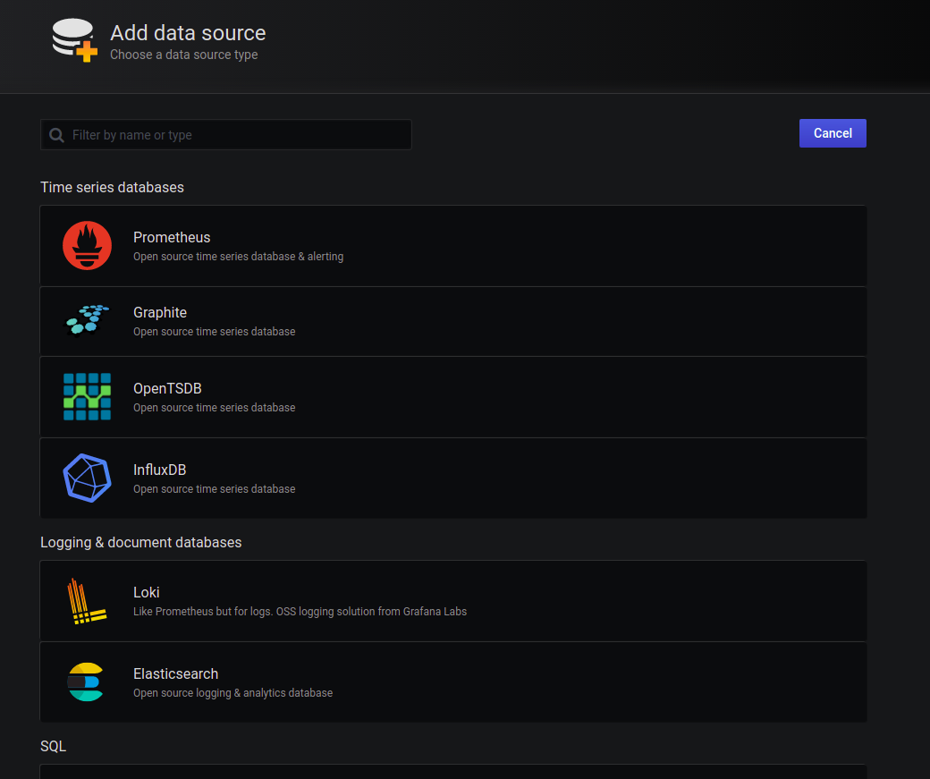The width and height of the screenshot is (930, 779).
Task: Click the 'Logging & document databases' heading
Action: coord(140,542)
